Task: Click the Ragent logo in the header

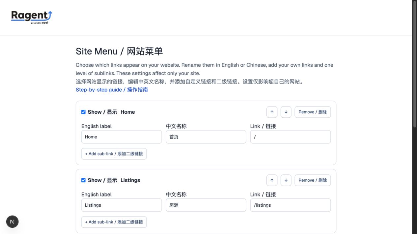Action: click(x=32, y=17)
